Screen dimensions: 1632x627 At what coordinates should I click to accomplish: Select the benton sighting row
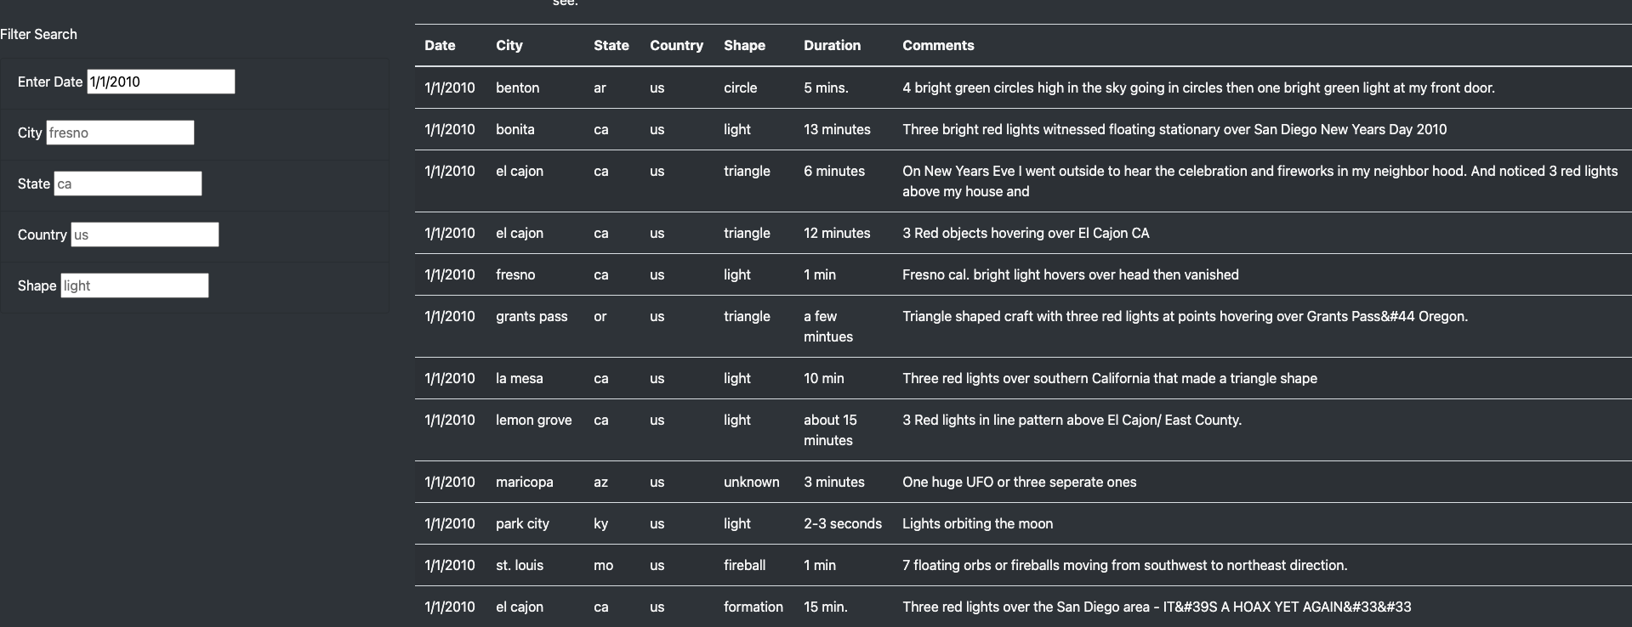[x=765, y=88]
